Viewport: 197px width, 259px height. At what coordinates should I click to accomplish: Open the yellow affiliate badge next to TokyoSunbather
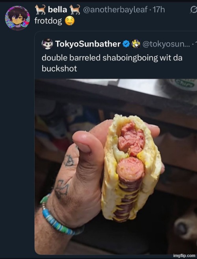136,44
